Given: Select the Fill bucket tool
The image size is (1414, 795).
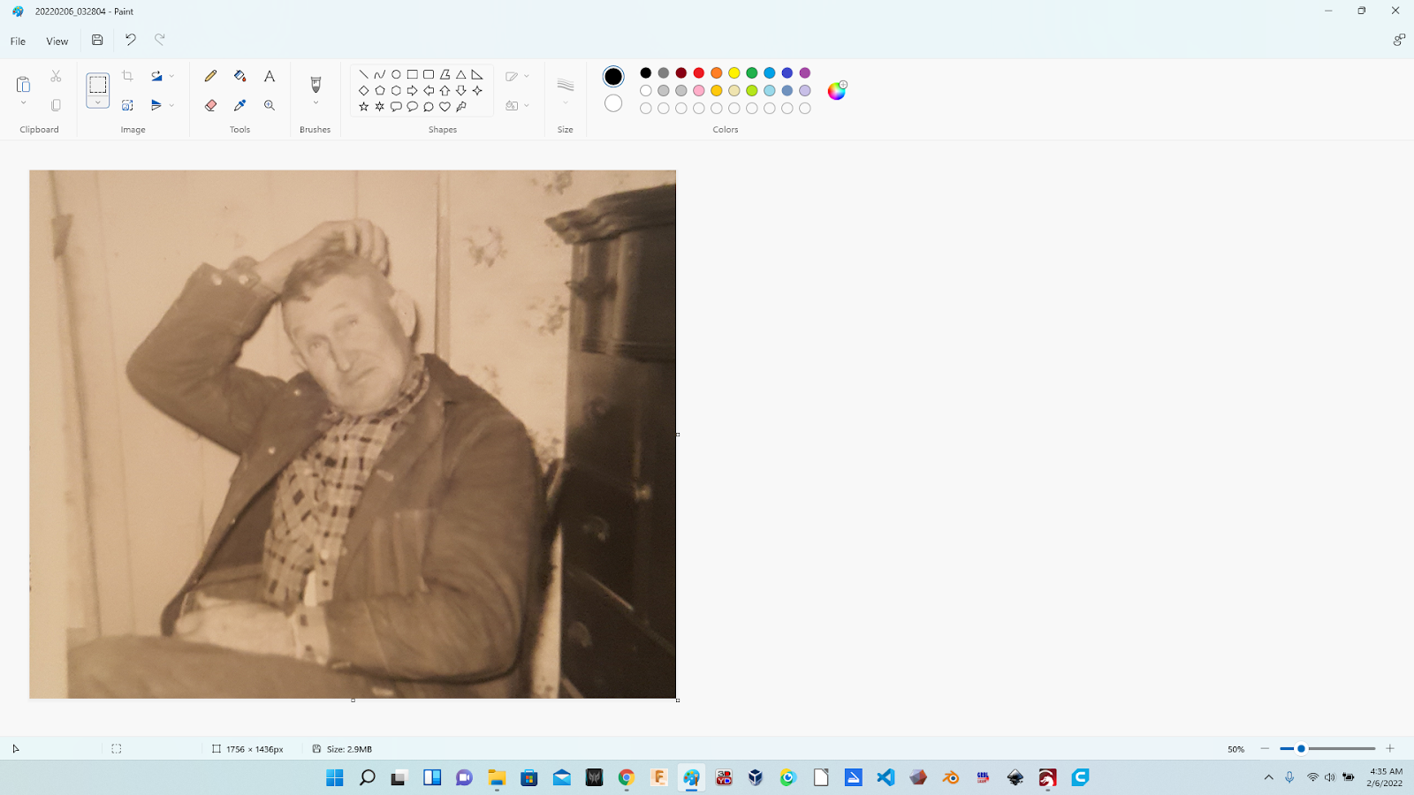Looking at the screenshot, I should (239, 76).
